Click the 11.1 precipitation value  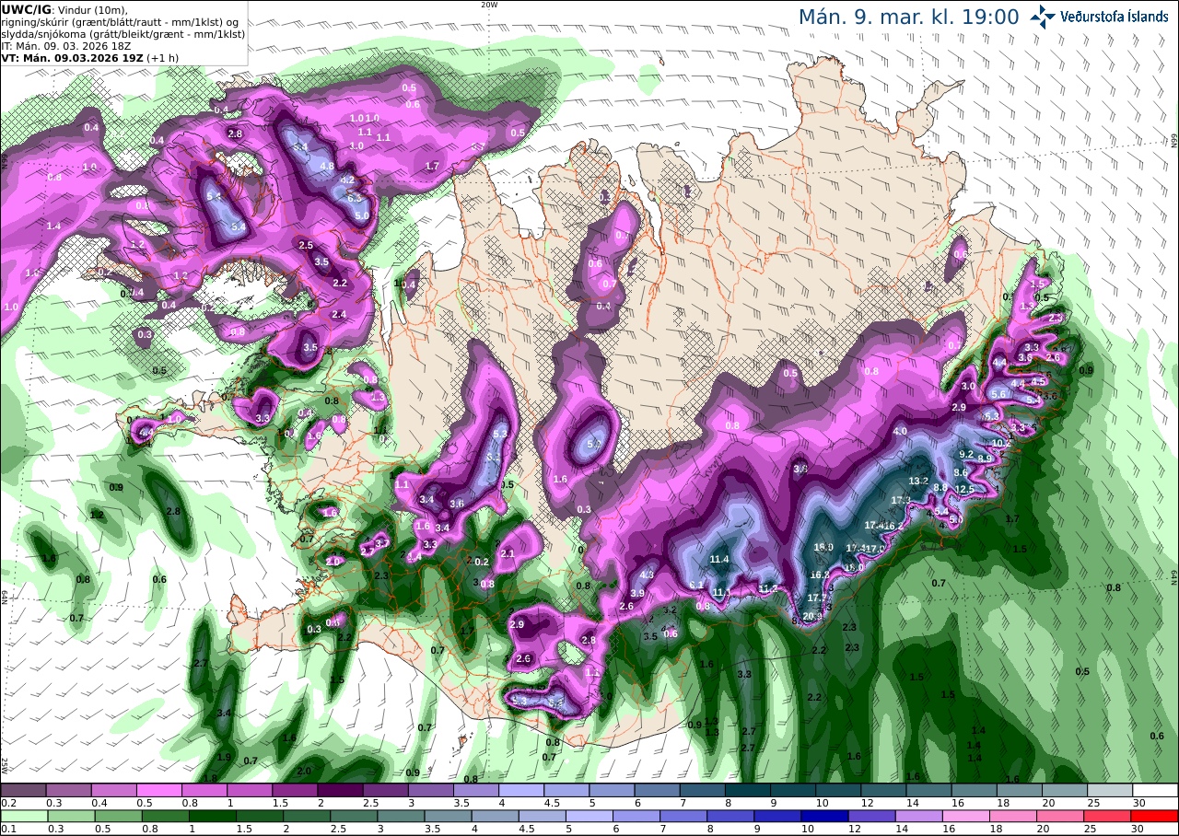(721, 592)
